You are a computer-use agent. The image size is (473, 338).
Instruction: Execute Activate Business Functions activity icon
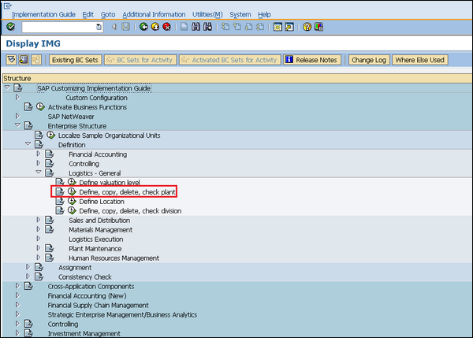coord(40,107)
